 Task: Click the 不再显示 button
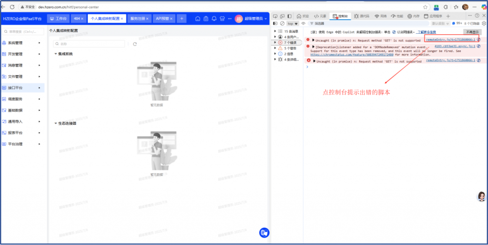click(472, 32)
